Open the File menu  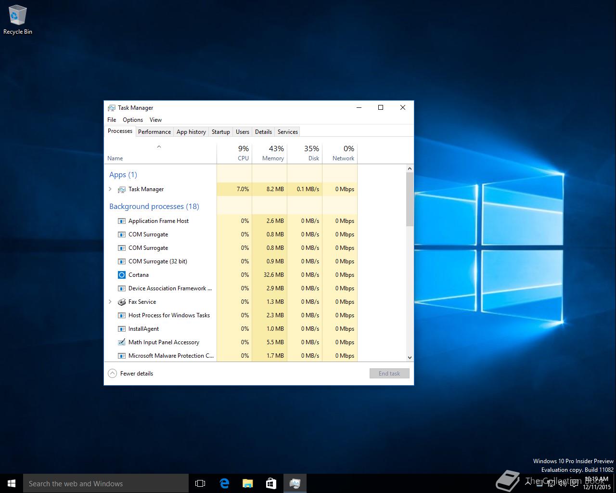[112, 120]
